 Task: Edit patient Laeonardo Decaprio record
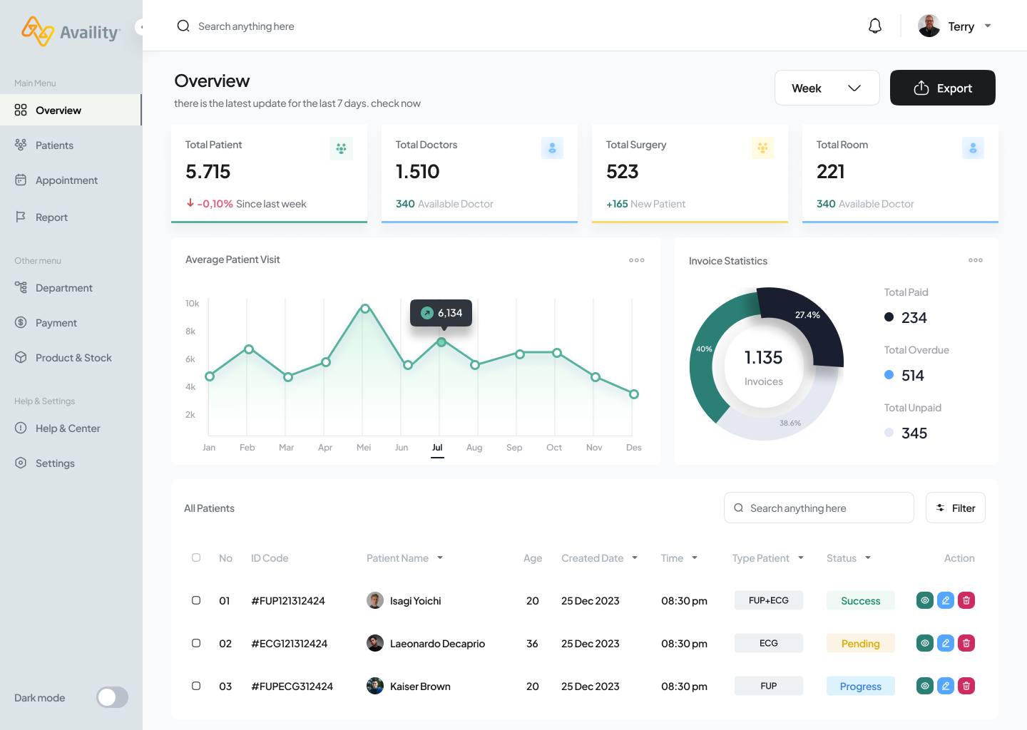click(946, 643)
